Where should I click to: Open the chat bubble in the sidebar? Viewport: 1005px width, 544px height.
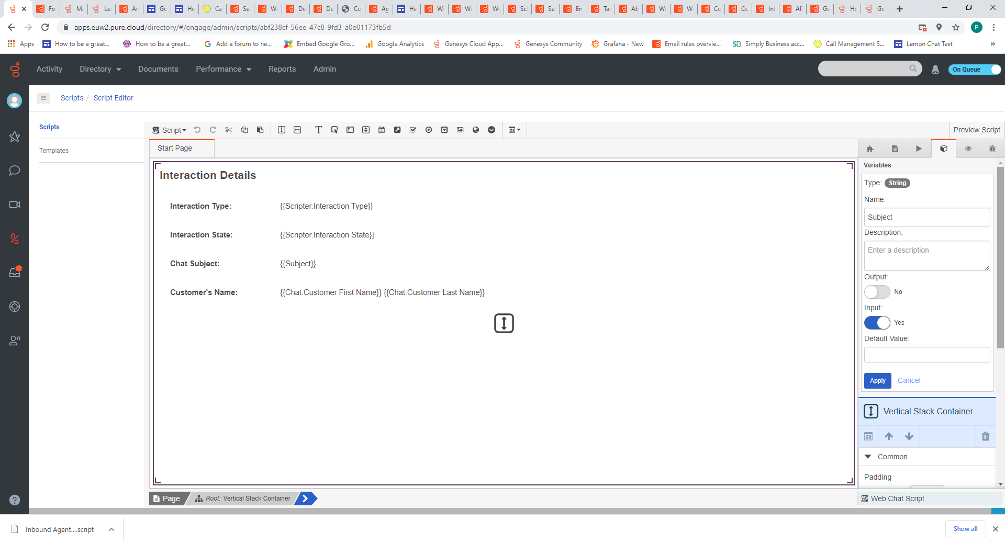(x=15, y=171)
